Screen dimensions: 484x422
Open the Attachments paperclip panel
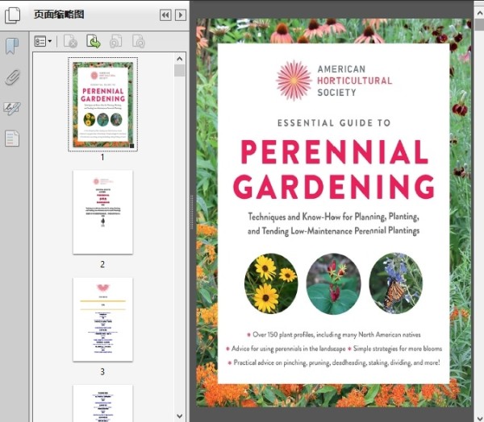(x=12, y=77)
